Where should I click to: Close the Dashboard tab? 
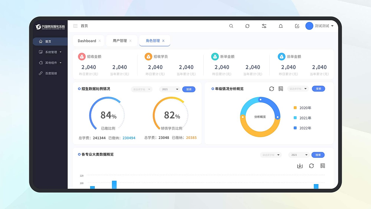click(100, 41)
